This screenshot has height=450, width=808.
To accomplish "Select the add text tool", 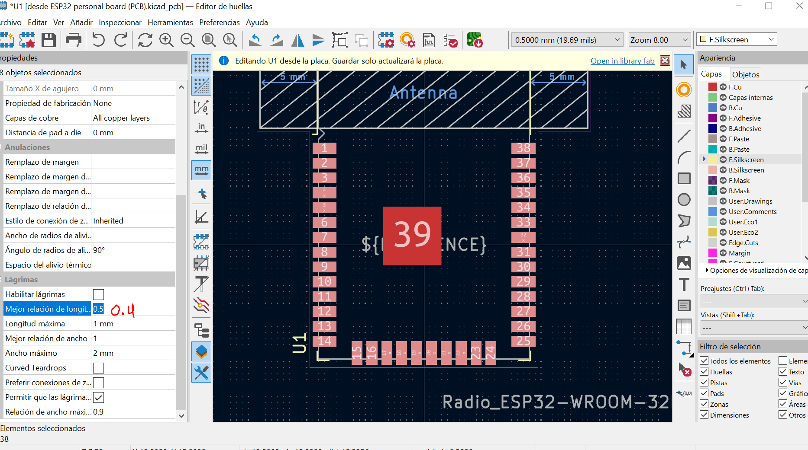I will pos(684,284).
